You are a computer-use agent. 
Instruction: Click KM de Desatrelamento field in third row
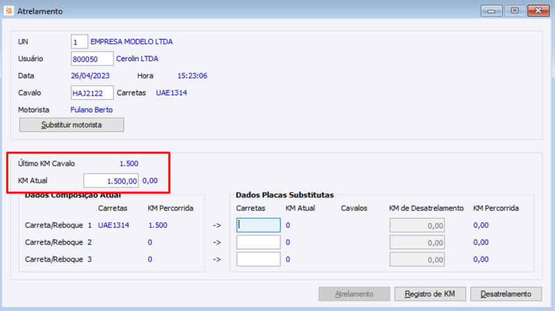(417, 260)
